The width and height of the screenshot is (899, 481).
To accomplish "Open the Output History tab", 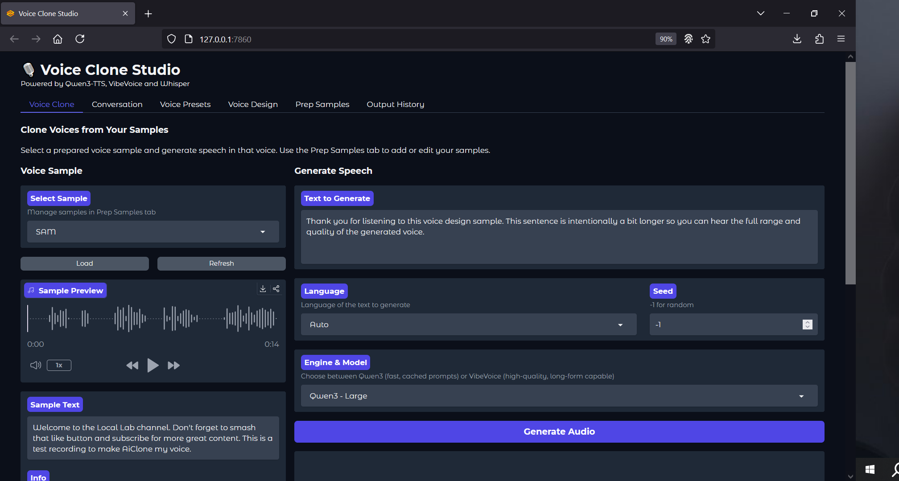I will tap(396, 104).
